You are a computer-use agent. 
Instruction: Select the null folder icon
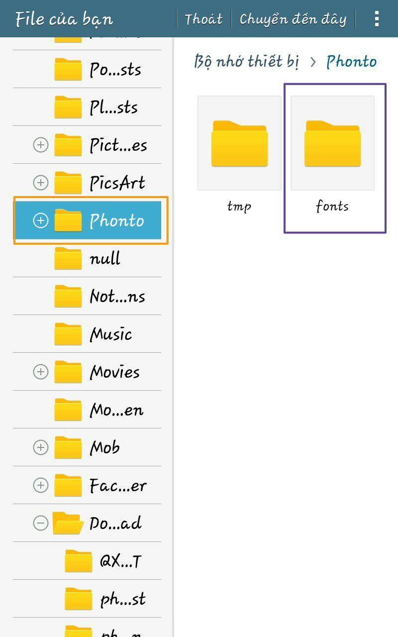coord(68,258)
